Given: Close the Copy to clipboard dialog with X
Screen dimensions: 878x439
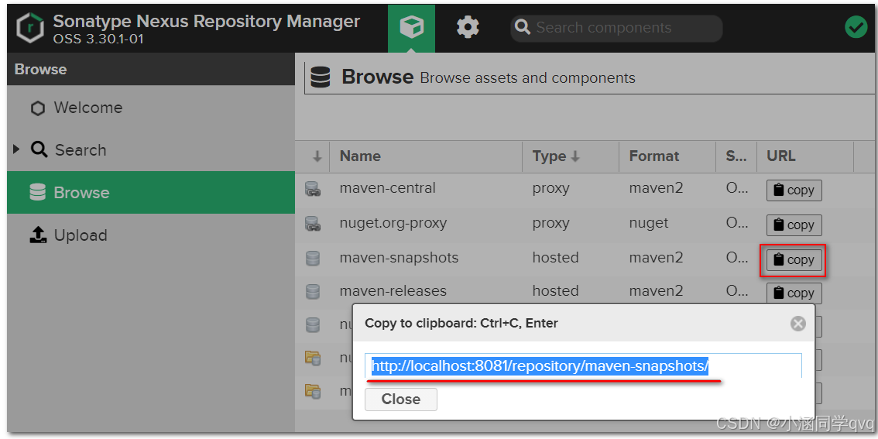Looking at the screenshot, I should tap(798, 324).
